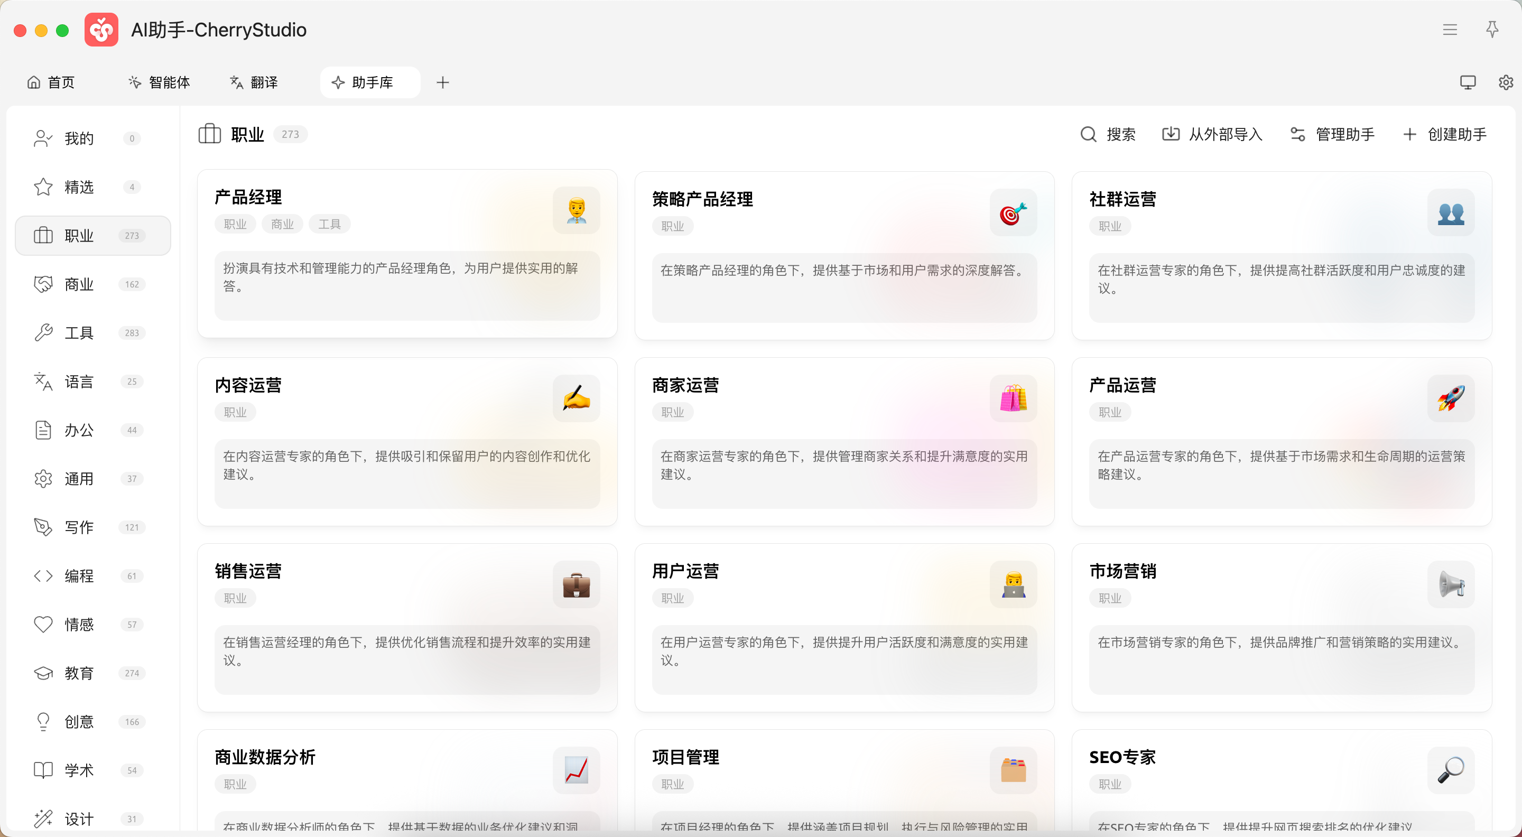This screenshot has width=1522, height=837.
Task: Select the 语言 category
Action: (93, 382)
